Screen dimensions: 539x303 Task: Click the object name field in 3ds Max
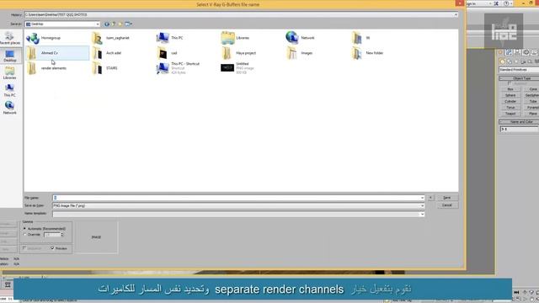pyautogui.click(x=519, y=129)
